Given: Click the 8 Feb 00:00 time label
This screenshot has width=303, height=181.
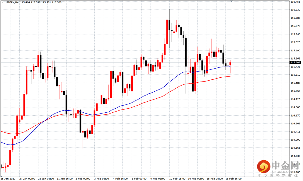Looking at the screenshot, I should [x=139, y=179].
